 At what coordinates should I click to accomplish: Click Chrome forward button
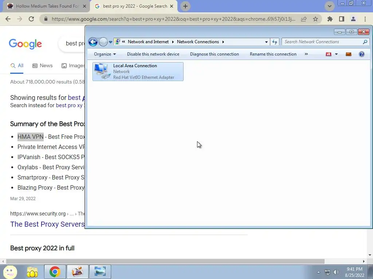point(20,19)
